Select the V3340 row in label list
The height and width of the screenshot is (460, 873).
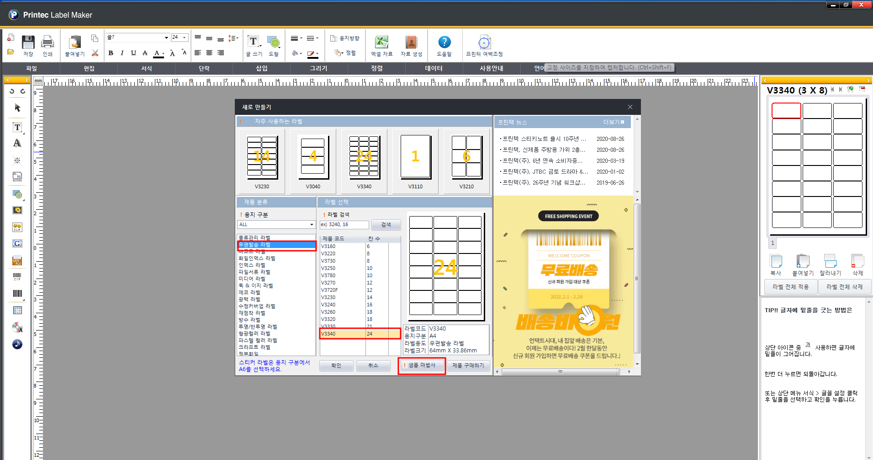(x=360, y=334)
